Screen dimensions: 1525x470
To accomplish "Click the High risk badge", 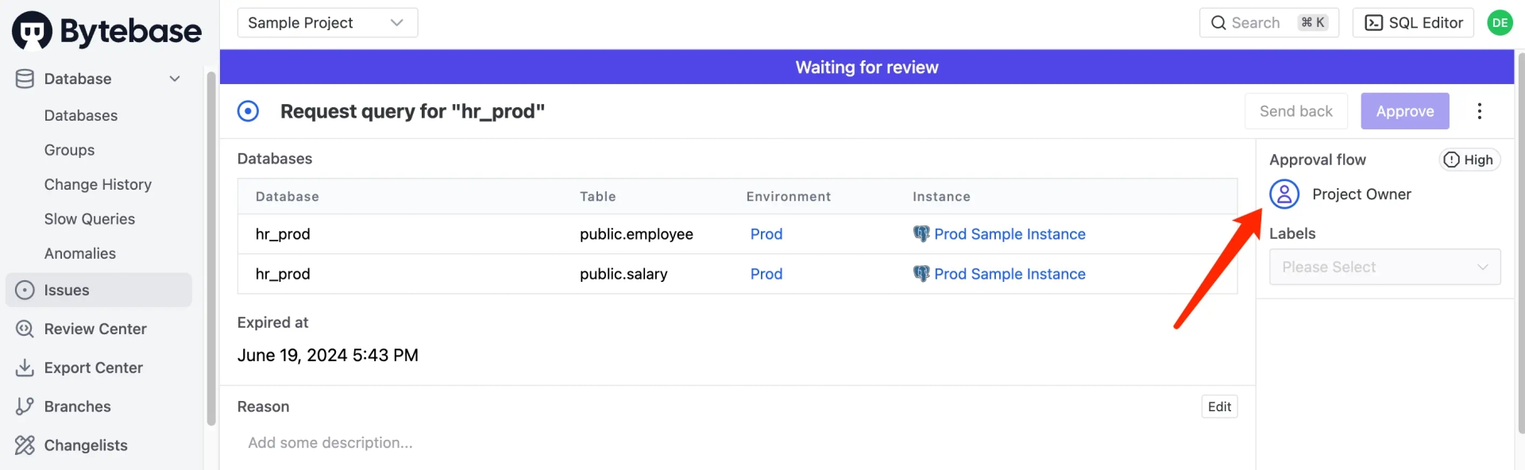I will (x=1469, y=160).
